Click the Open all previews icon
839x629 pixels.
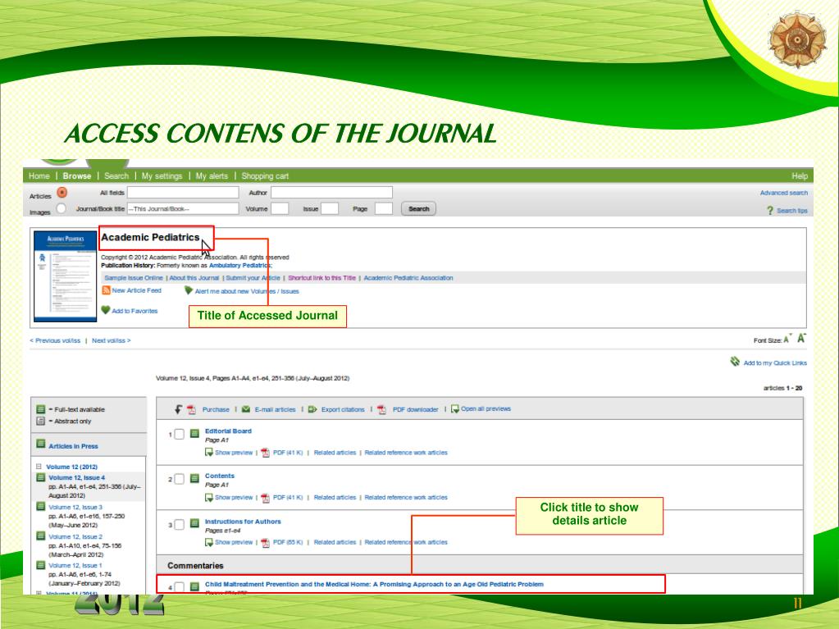click(x=455, y=409)
